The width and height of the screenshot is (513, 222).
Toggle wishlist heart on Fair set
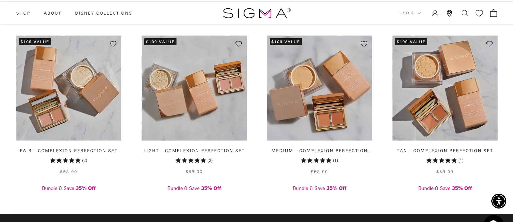click(113, 44)
